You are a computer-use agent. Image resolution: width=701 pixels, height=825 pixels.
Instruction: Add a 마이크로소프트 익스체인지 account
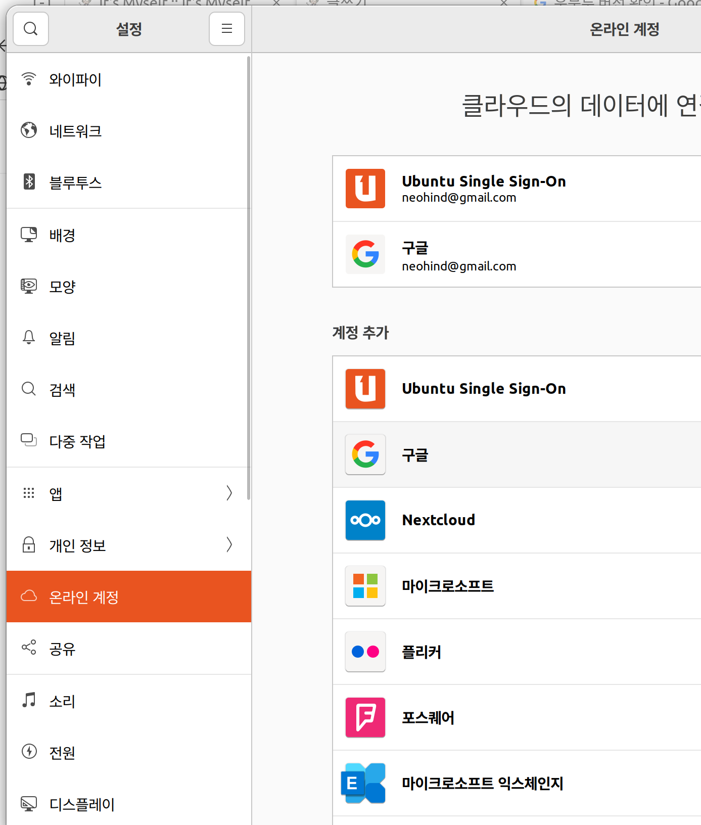pos(517,783)
